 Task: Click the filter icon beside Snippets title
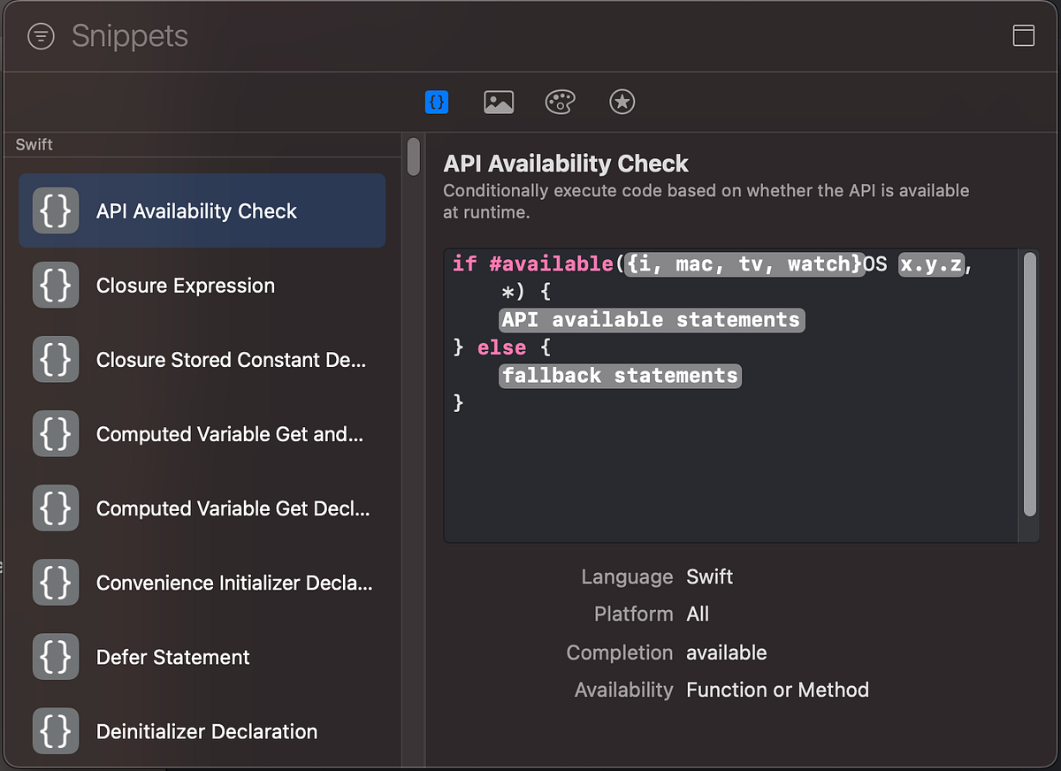(x=41, y=35)
